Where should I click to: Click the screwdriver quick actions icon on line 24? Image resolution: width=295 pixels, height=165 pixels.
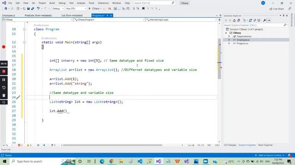coord(18,97)
